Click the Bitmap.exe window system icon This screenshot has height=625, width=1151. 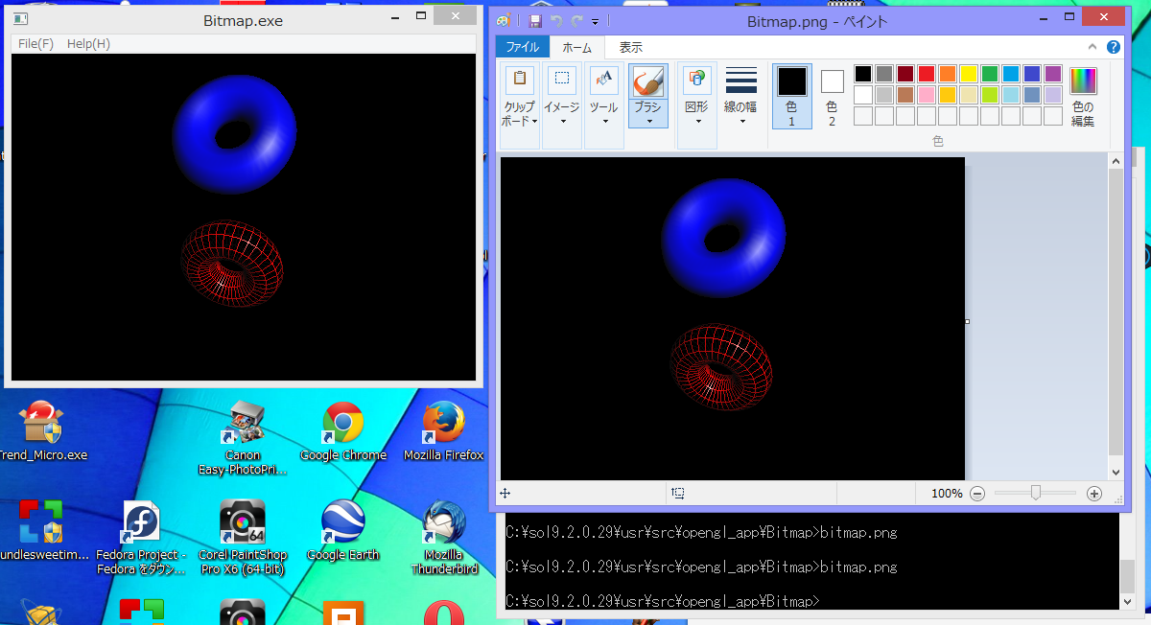(20, 18)
